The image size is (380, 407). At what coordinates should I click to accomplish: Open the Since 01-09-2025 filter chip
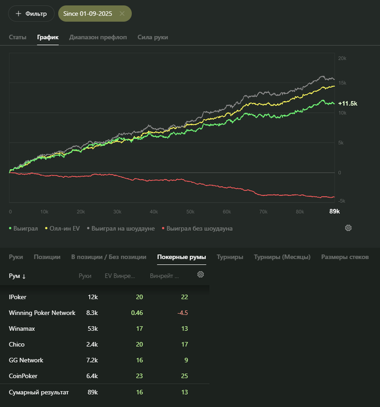point(87,13)
